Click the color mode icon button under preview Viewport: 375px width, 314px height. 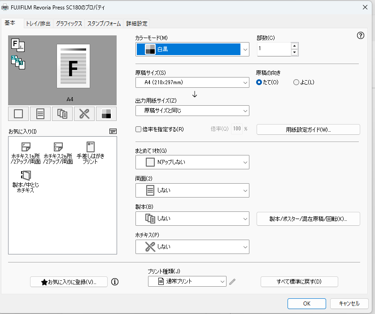tap(106, 114)
